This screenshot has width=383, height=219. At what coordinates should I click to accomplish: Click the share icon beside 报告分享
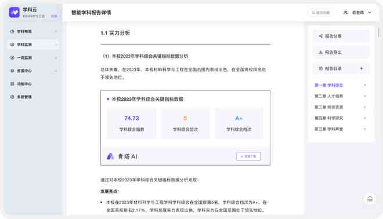click(x=321, y=36)
